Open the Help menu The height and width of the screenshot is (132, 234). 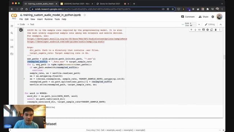(x=64, y=19)
